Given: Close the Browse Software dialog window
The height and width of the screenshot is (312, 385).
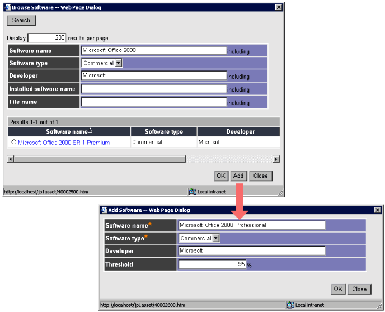Looking at the screenshot, I should point(279,7).
